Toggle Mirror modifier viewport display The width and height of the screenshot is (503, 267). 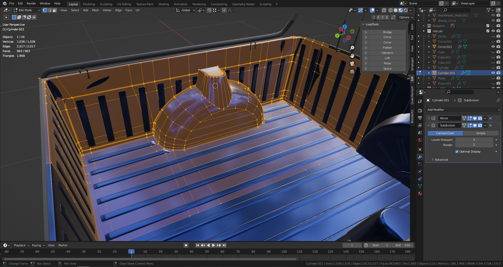click(x=475, y=118)
